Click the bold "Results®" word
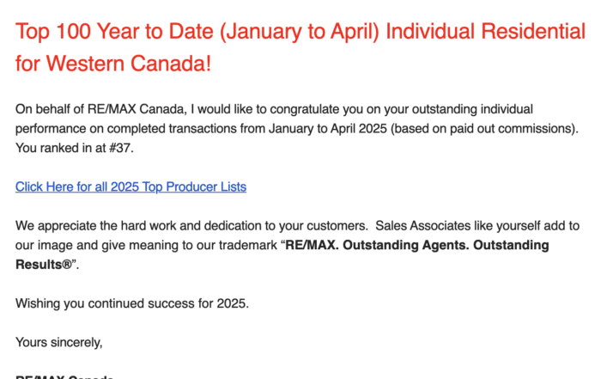This screenshot has height=379, width=601. [x=44, y=265]
